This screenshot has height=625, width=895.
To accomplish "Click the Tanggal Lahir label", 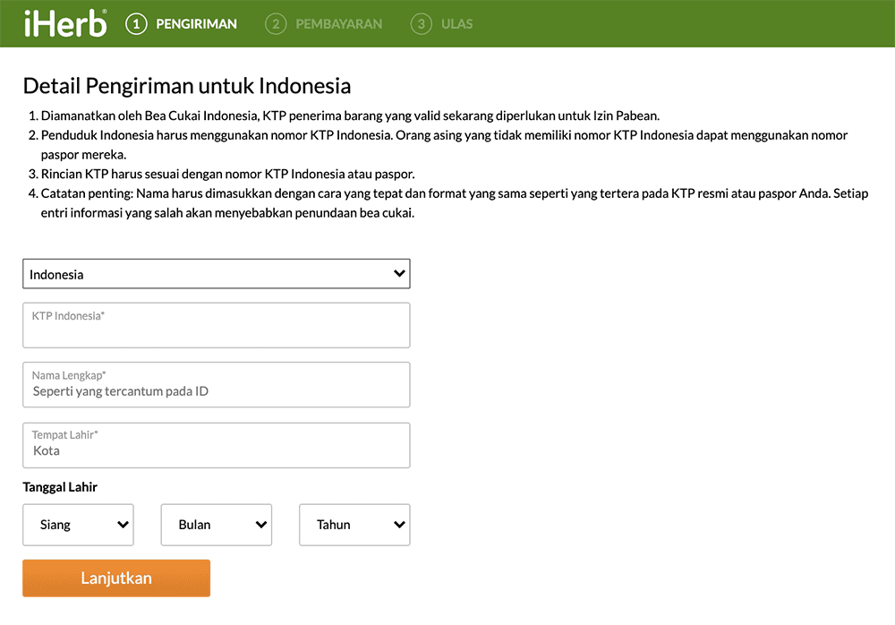I will [x=60, y=487].
